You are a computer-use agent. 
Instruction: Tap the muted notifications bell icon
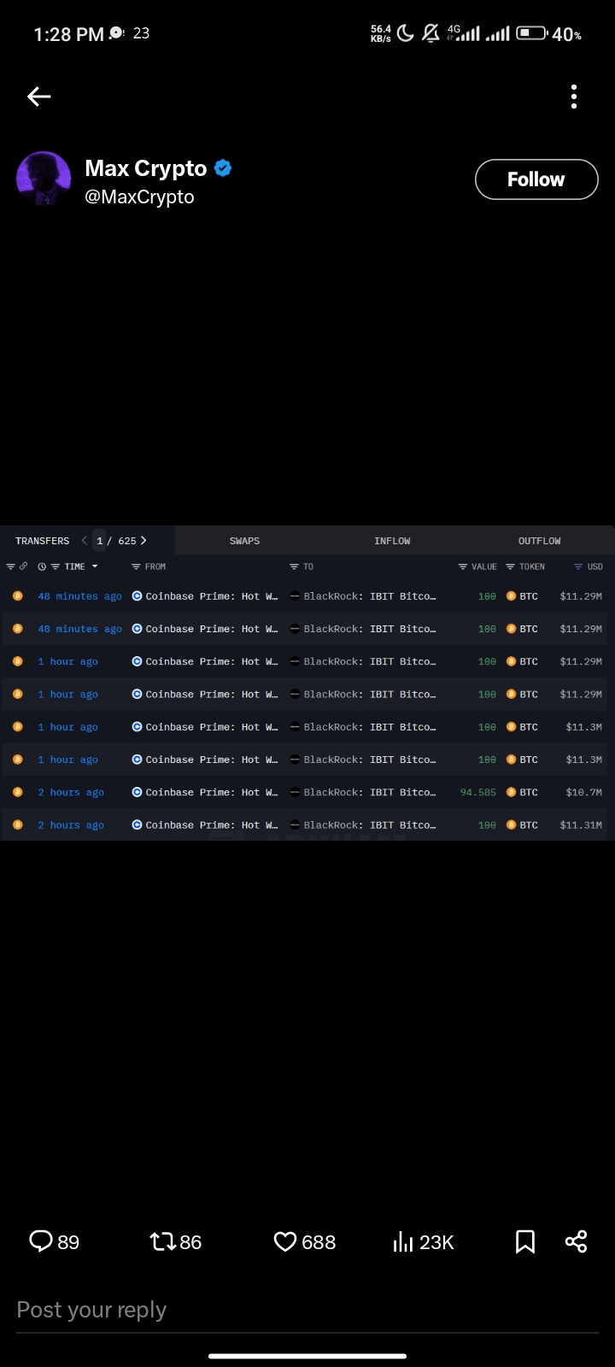[431, 33]
